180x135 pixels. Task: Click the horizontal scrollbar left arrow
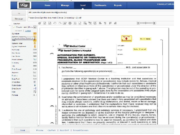click(38, 126)
